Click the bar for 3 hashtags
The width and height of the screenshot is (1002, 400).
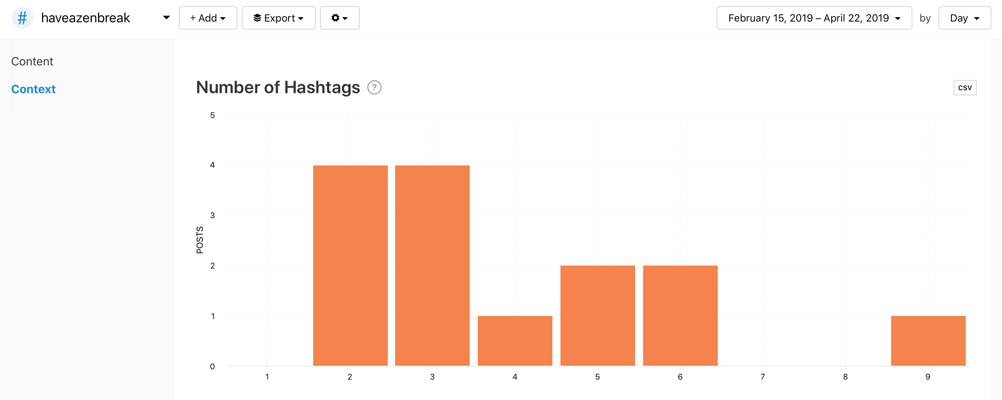(432, 265)
